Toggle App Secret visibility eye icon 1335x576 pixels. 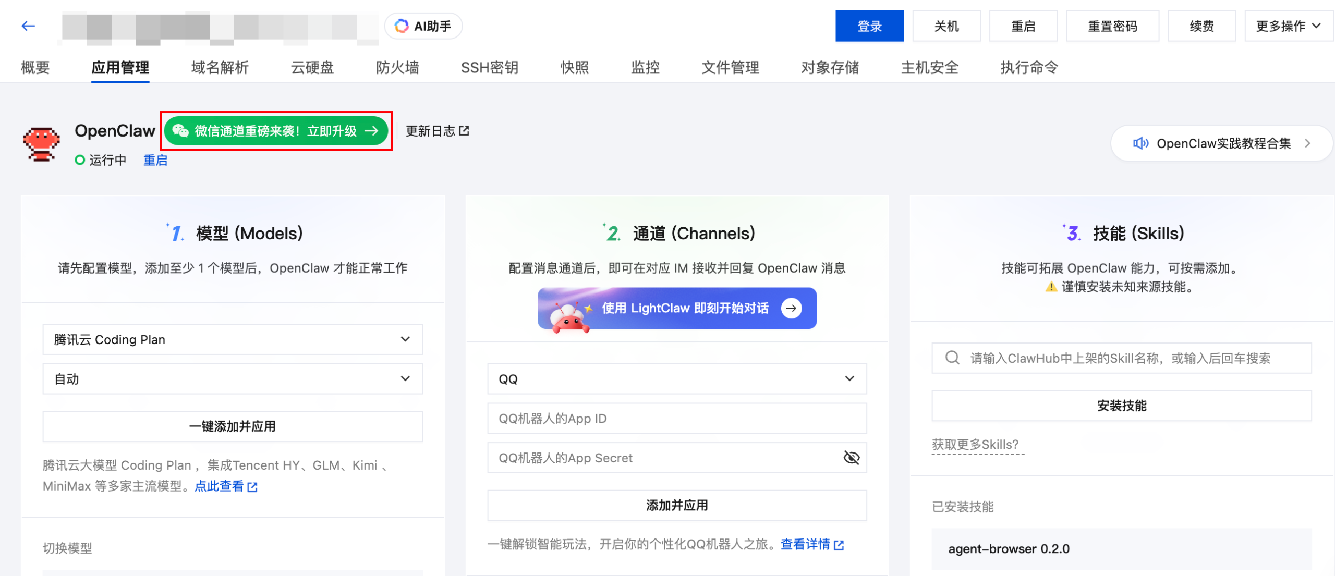(851, 458)
